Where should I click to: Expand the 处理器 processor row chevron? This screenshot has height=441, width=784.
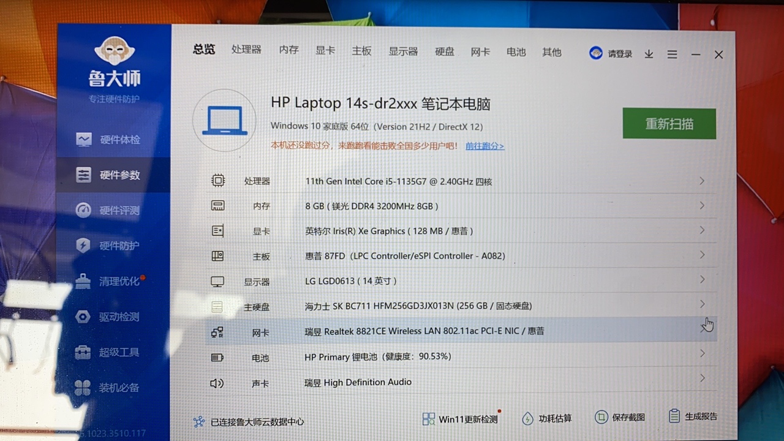point(702,181)
